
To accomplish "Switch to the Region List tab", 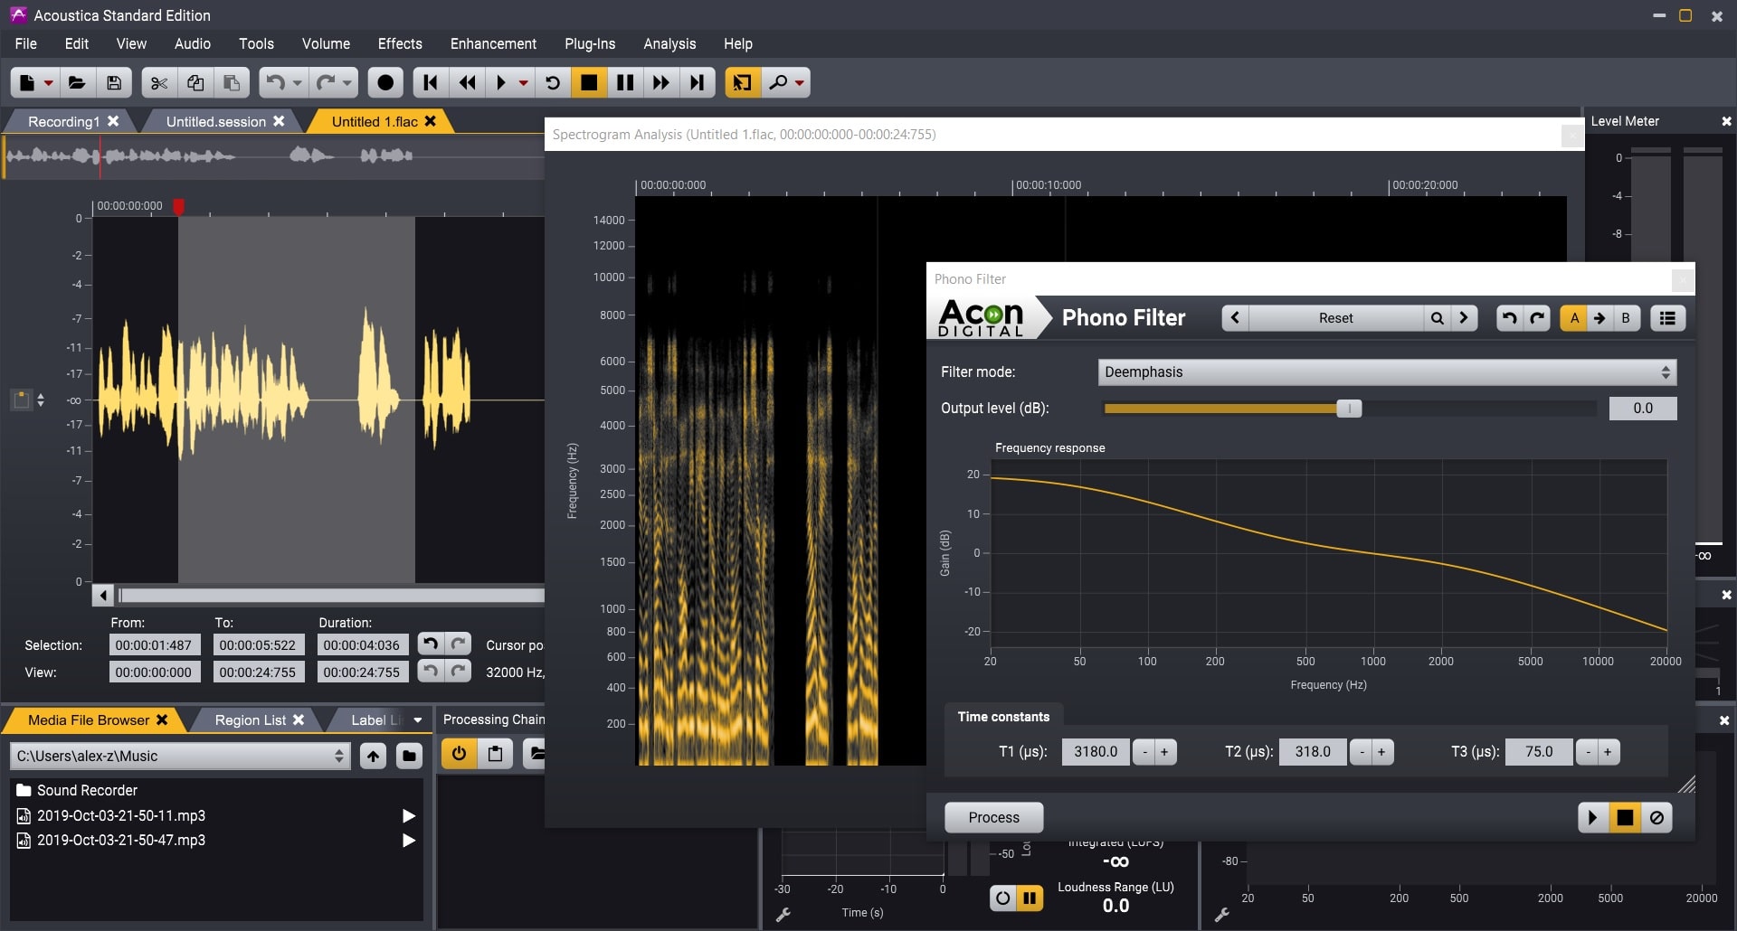I will 251,720.
